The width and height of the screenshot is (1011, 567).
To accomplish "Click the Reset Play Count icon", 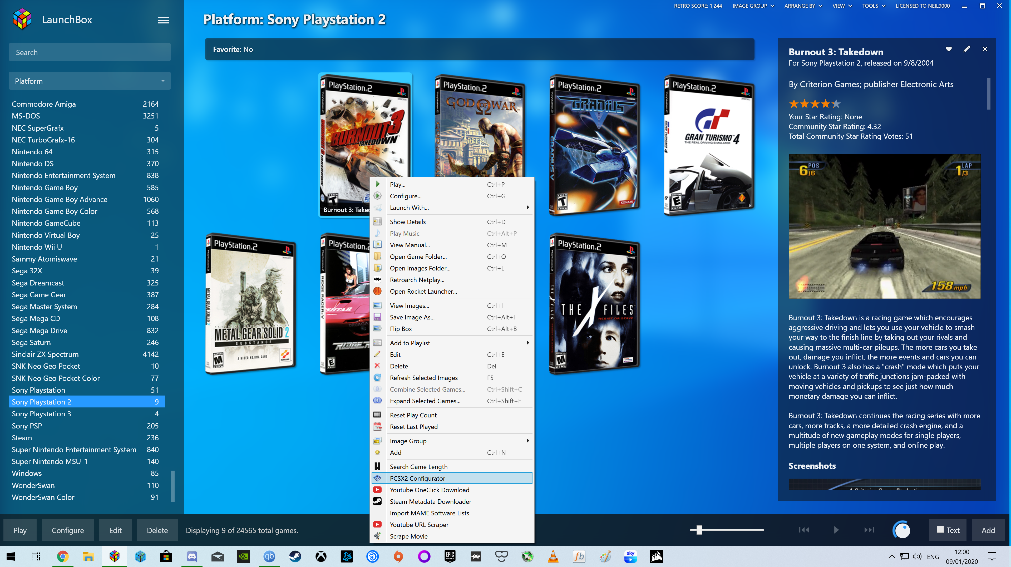I will [x=377, y=415].
